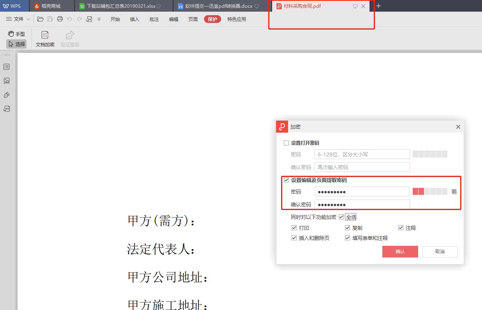The width and height of the screenshot is (482, 310).
Task: Disable the 复制 permission checkbox
Action: [x=347, y=228]
